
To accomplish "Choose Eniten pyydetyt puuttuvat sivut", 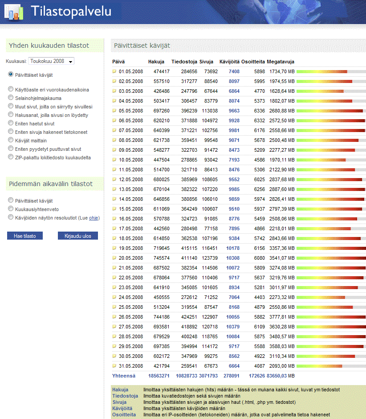I will (x=11, y=148).
